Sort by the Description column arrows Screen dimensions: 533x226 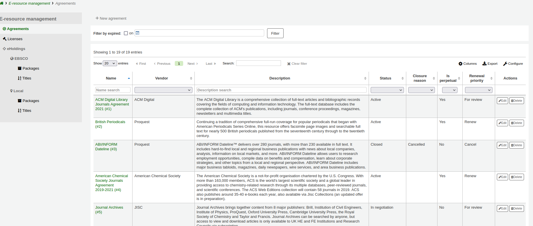[x=365, y=78]
